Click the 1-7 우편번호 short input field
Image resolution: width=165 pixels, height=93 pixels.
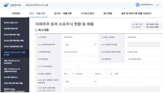[70, 66]
